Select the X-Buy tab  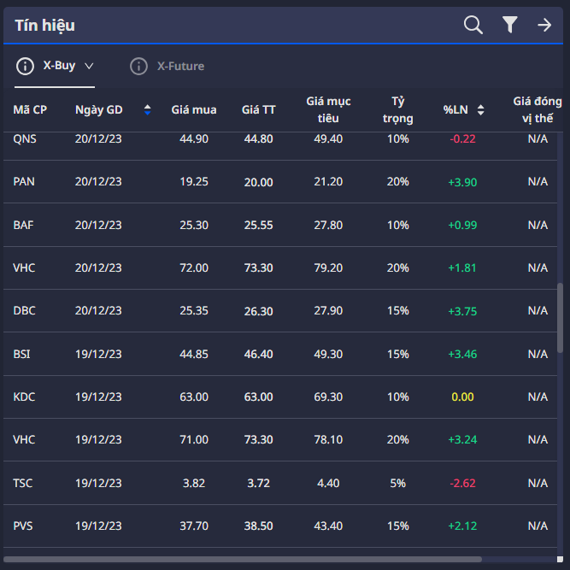pos(59,66)
